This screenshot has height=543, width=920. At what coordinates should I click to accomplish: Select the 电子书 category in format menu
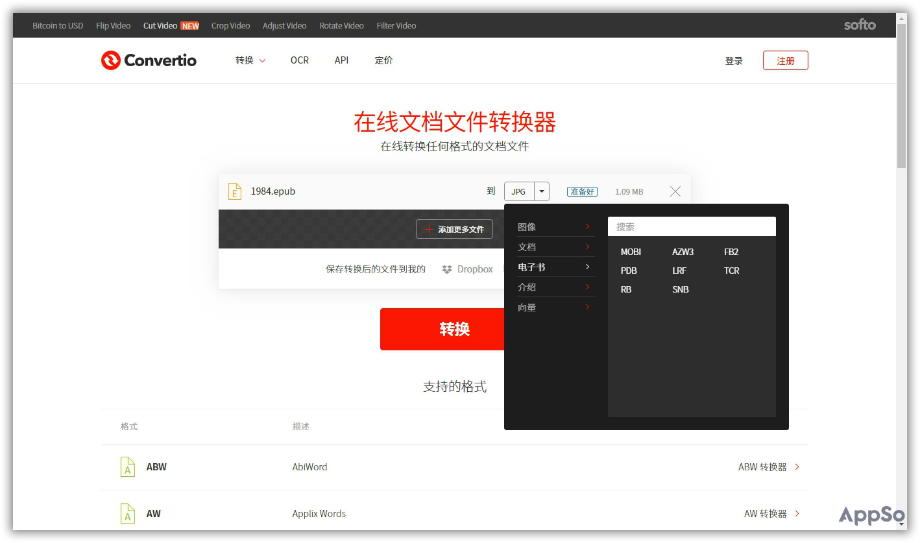531,267
